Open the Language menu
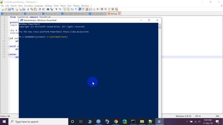This screenshot has width=223, height=125. pyautogui.click(x=39, y=6)
